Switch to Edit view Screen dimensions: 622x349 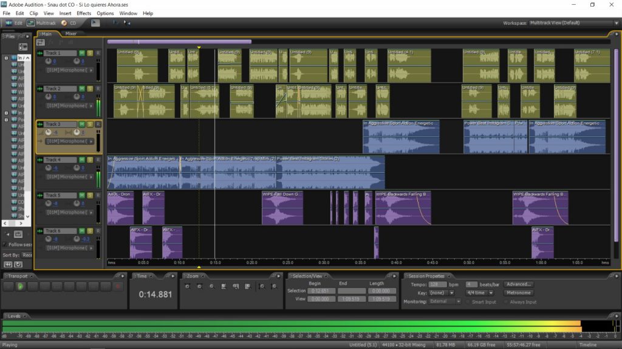[13, 23]
